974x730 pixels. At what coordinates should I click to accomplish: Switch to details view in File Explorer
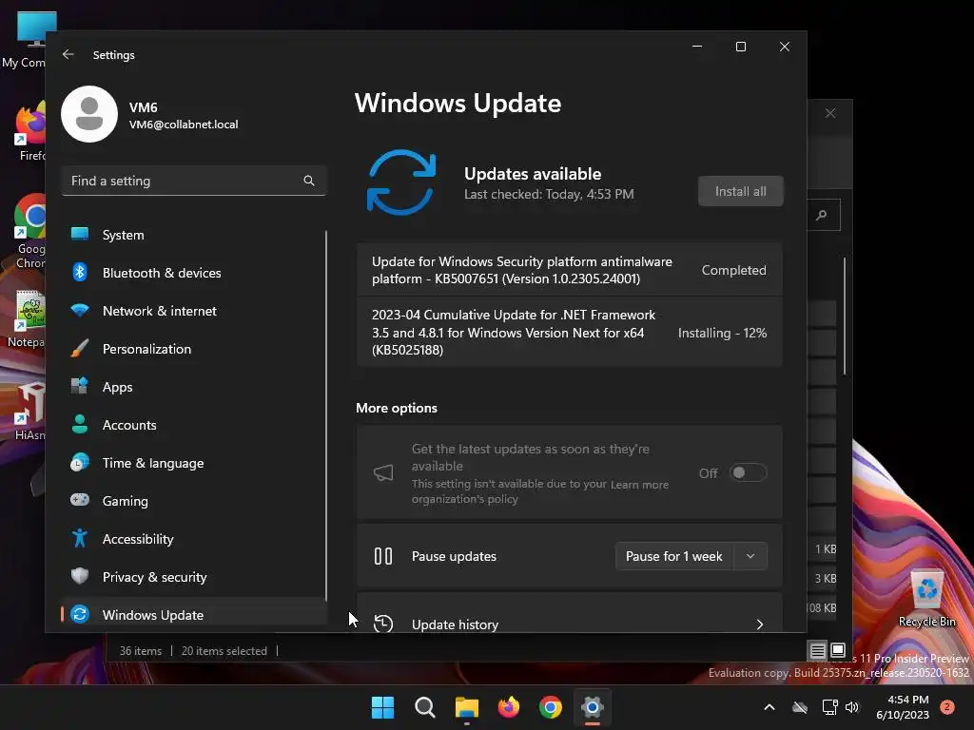click(x=817, y=650)
